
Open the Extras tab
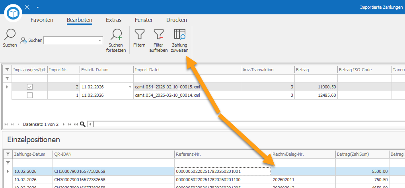pyautogui.click(x=114, y=20)
